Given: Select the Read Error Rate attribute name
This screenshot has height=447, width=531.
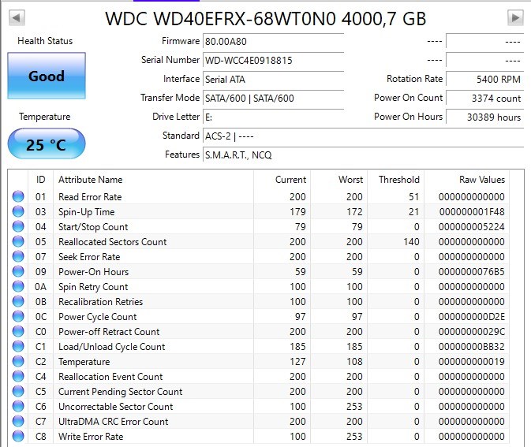Looking at the screenshot, I should [90, 196].
